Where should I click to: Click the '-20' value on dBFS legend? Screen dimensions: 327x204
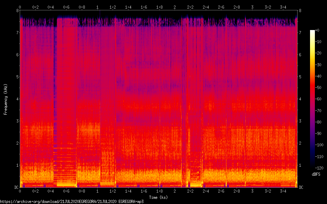coord(318,53)
